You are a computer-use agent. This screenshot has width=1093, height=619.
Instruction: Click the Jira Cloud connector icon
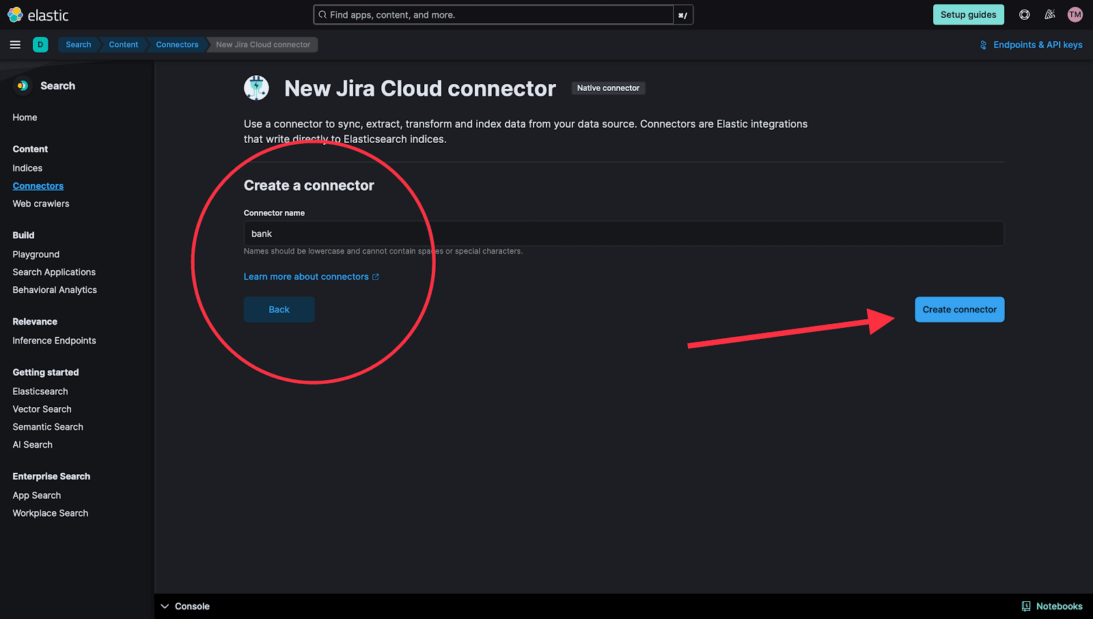click(x=256, y=87)
